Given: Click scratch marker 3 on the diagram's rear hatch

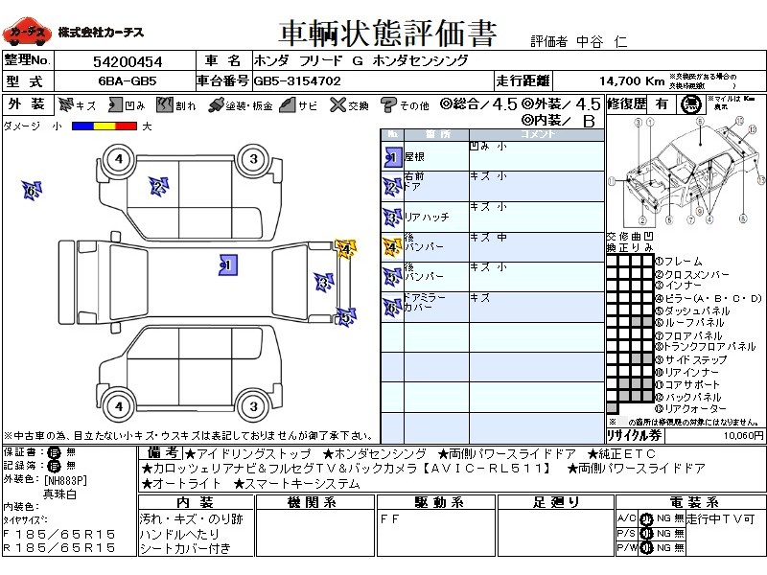Looking at the screenshot, I should point(323,282).
